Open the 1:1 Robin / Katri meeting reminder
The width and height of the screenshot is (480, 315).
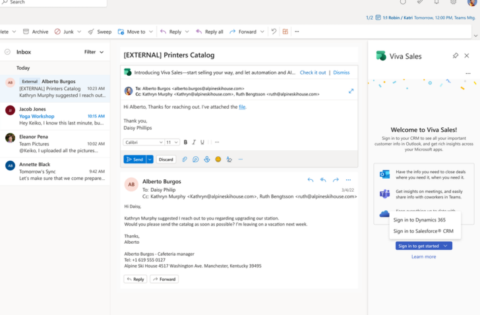coord(425,18)
